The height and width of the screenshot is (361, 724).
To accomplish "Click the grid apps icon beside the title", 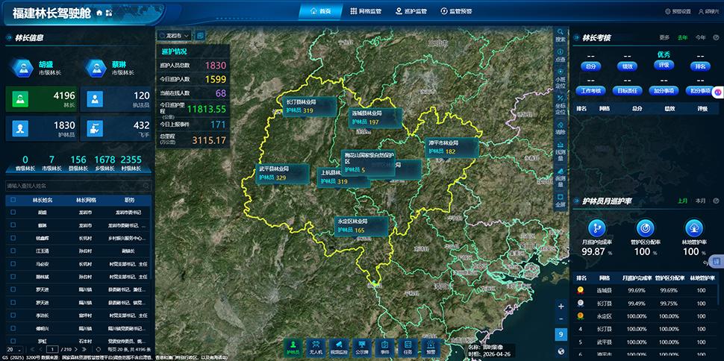I will 109,13.
